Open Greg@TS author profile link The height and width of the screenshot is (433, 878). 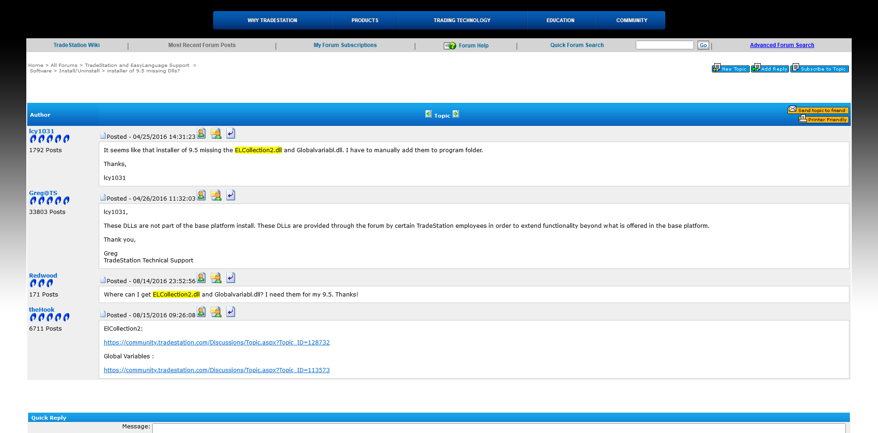click(43, 193)
